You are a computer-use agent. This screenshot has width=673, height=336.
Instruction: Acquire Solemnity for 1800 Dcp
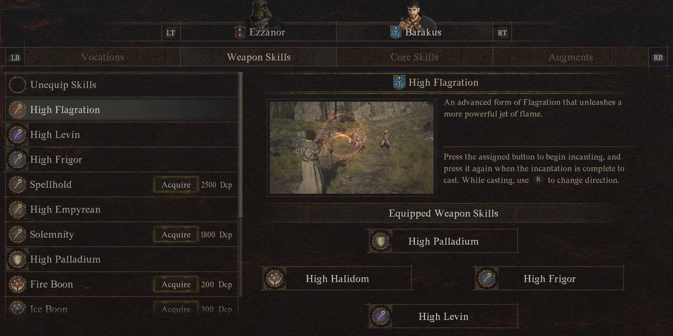pos(176,235)
